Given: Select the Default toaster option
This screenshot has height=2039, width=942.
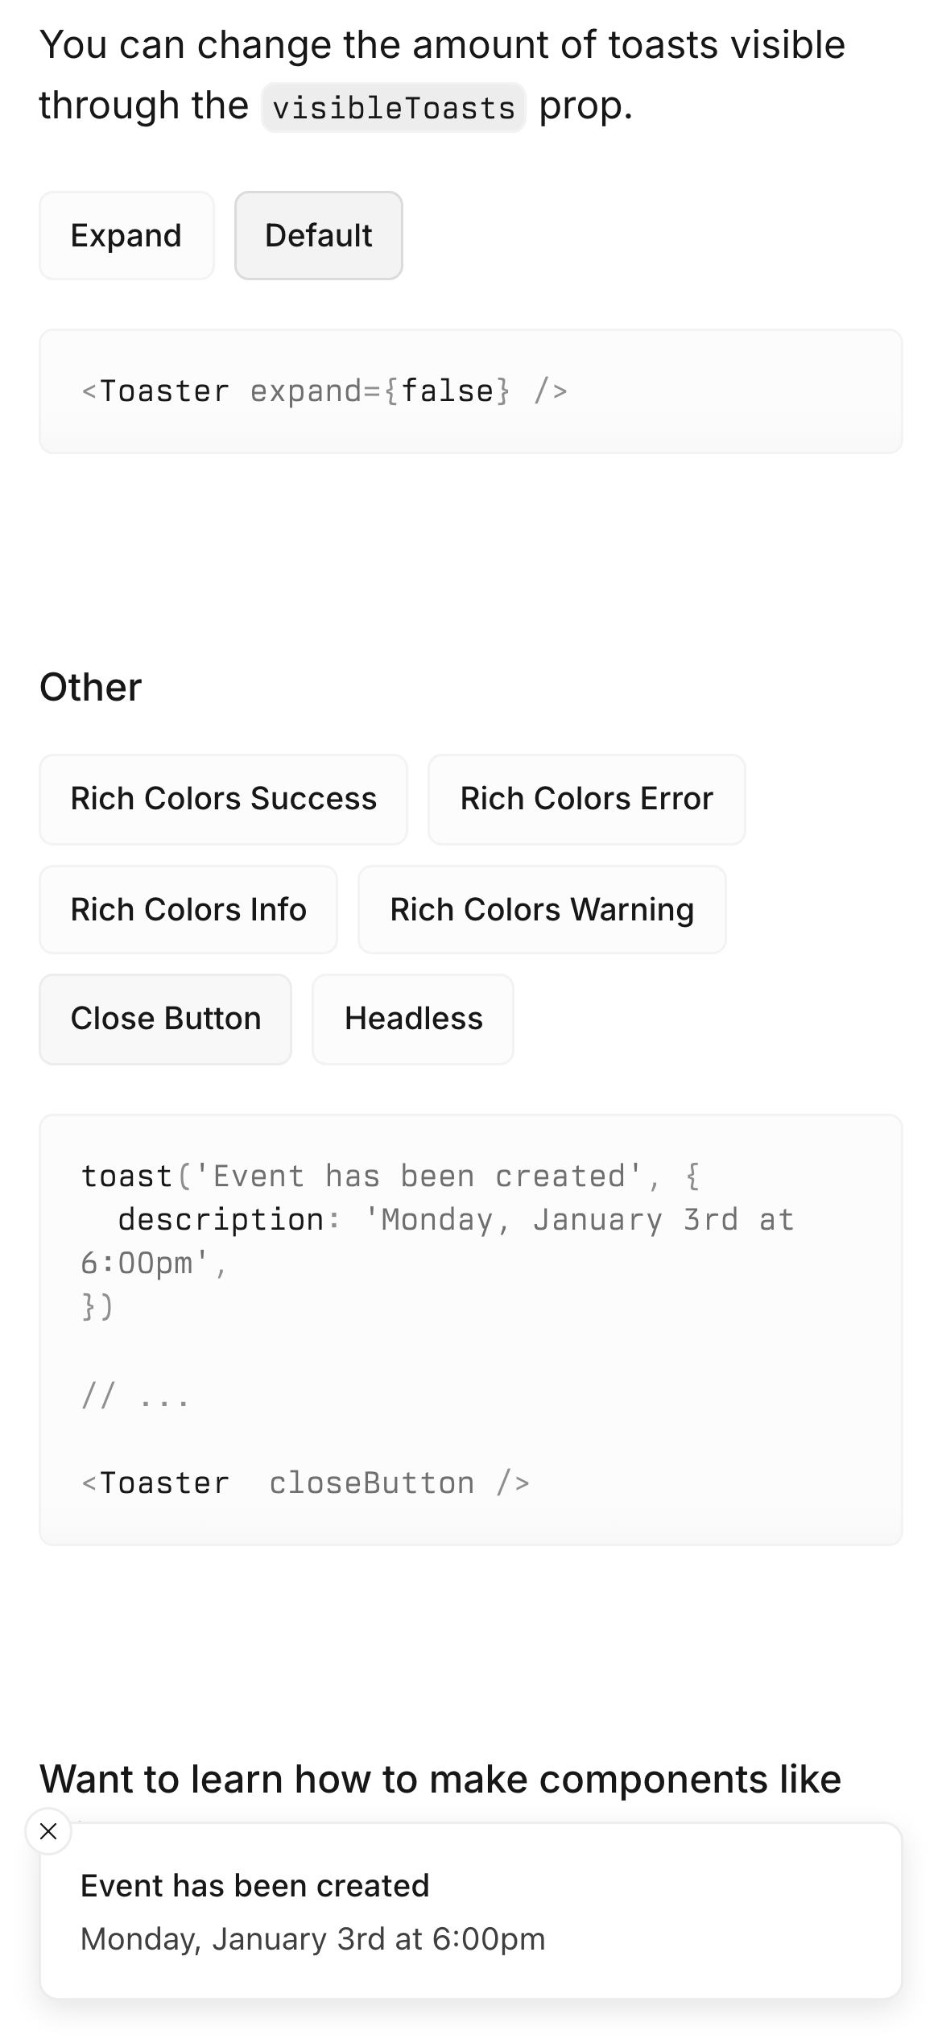Looking at the screenshot, I should click(318, 236).
